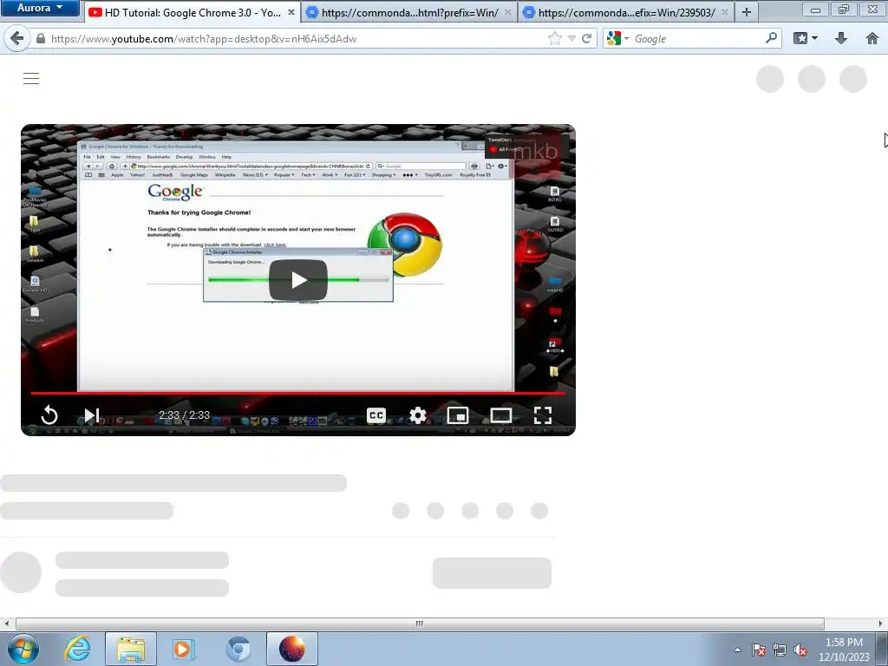Switch to the commondatastorage prefix=Win/ tab
This screenshot has height=666, width=888.
click(x=409, y=12)
